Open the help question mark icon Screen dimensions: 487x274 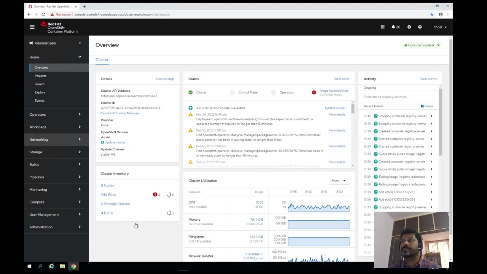point(420,27)
